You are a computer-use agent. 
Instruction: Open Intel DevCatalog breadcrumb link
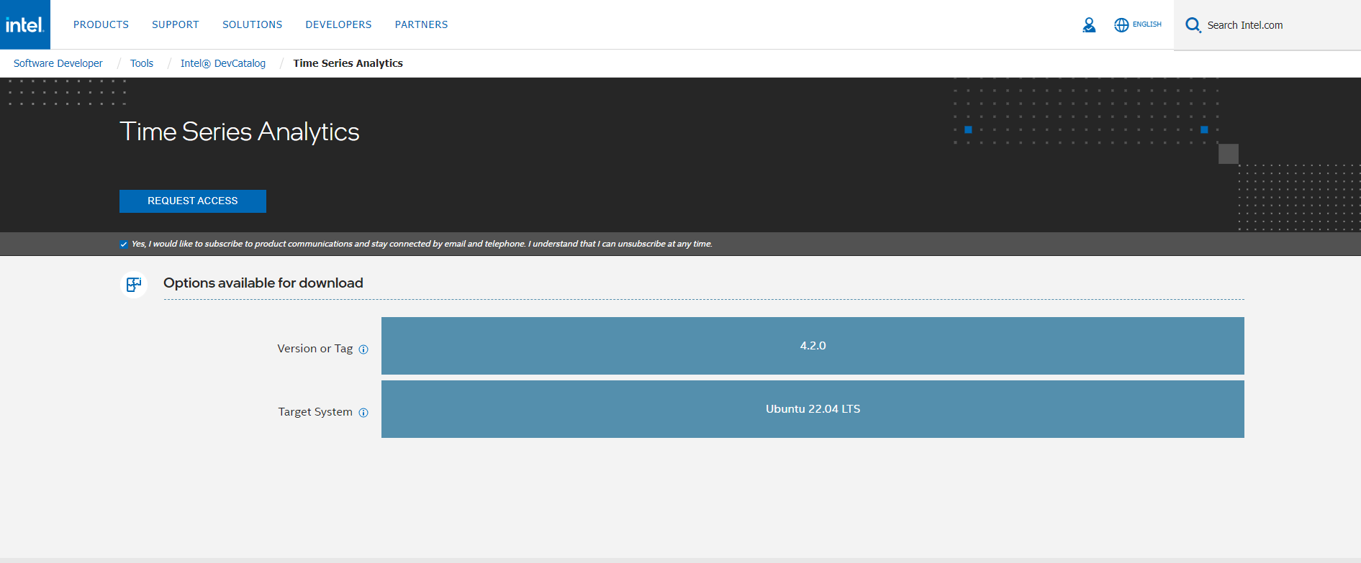pyautogui.click(x=223, y=63)
